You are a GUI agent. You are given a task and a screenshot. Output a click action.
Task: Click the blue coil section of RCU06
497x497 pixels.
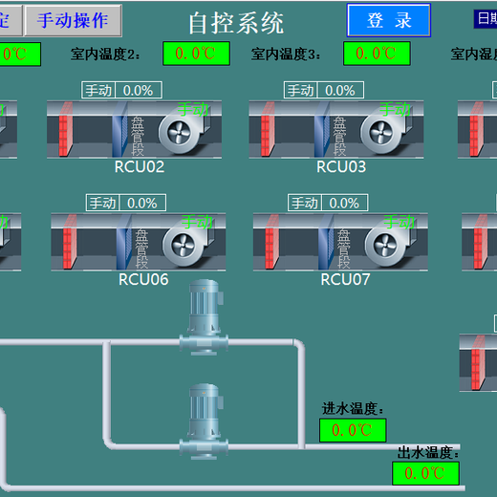click(x=124, y=242)
